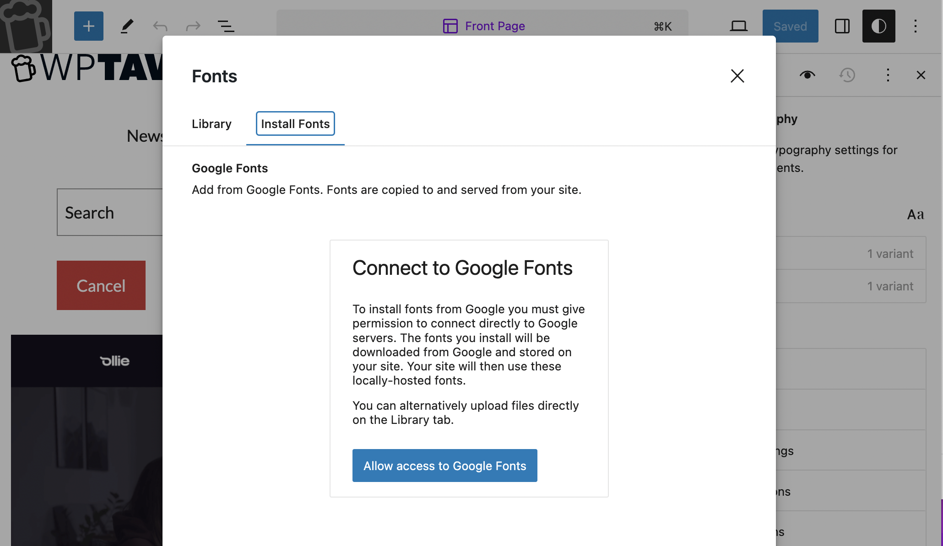Toggle the Style Book eye icon
Screen dimensions: 943x546
(x=807, y=75)
